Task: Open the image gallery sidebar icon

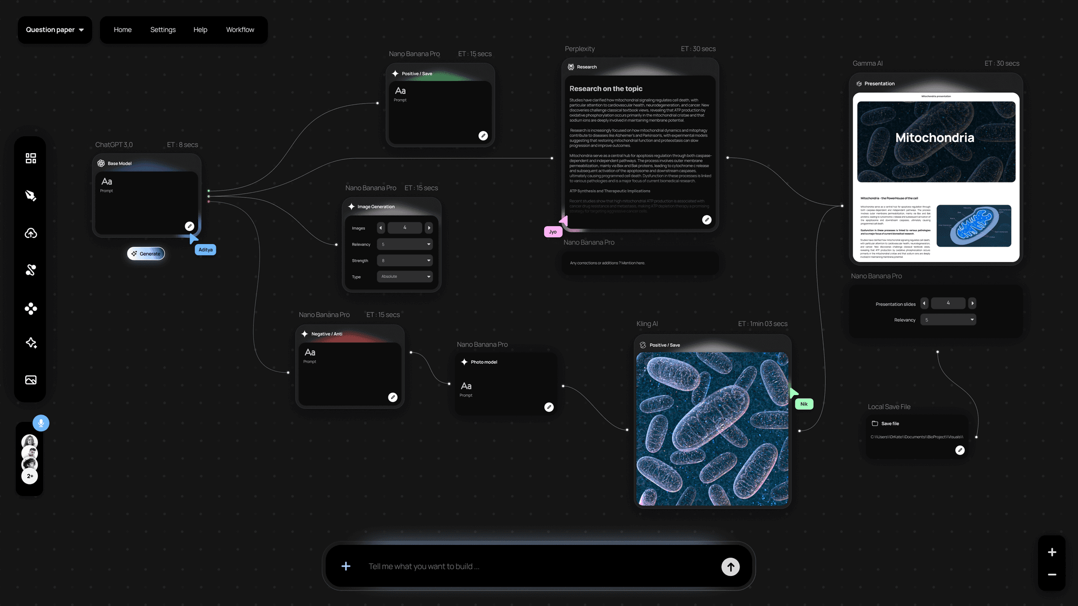Action: point(31,380)
